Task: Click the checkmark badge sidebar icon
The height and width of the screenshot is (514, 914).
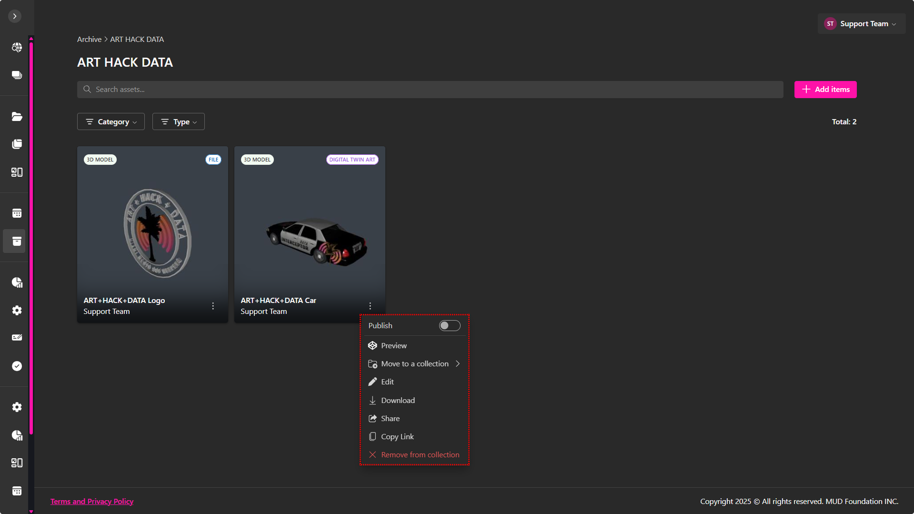Action: tap(17, 366)
